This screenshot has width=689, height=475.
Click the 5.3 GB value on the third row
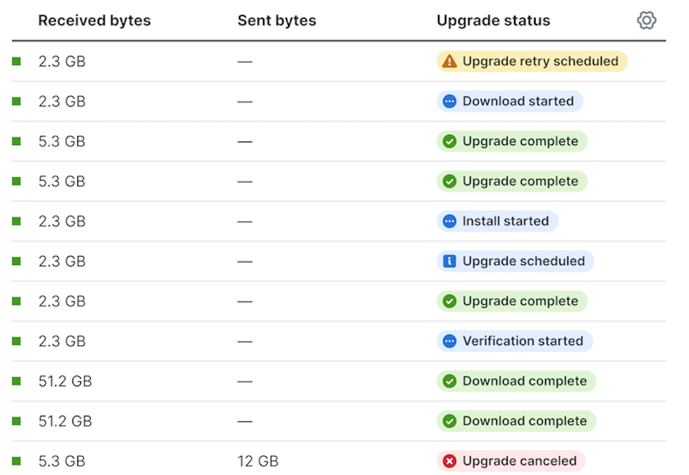point(62,141)
